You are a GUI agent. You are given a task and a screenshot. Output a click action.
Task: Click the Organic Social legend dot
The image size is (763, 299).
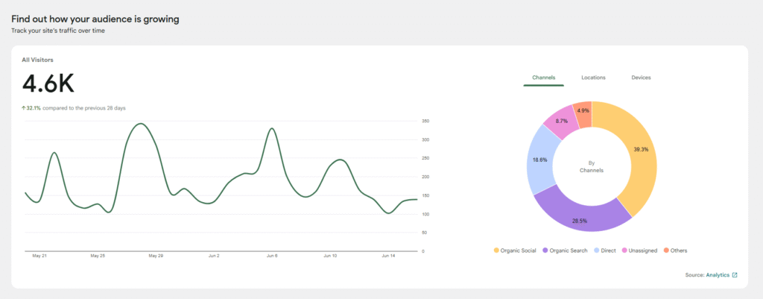coord(497,251)
